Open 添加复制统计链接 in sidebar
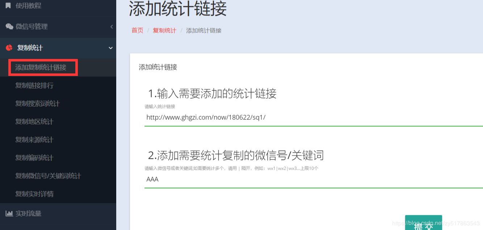Screen dimensions: 483x230 (41, 67)
